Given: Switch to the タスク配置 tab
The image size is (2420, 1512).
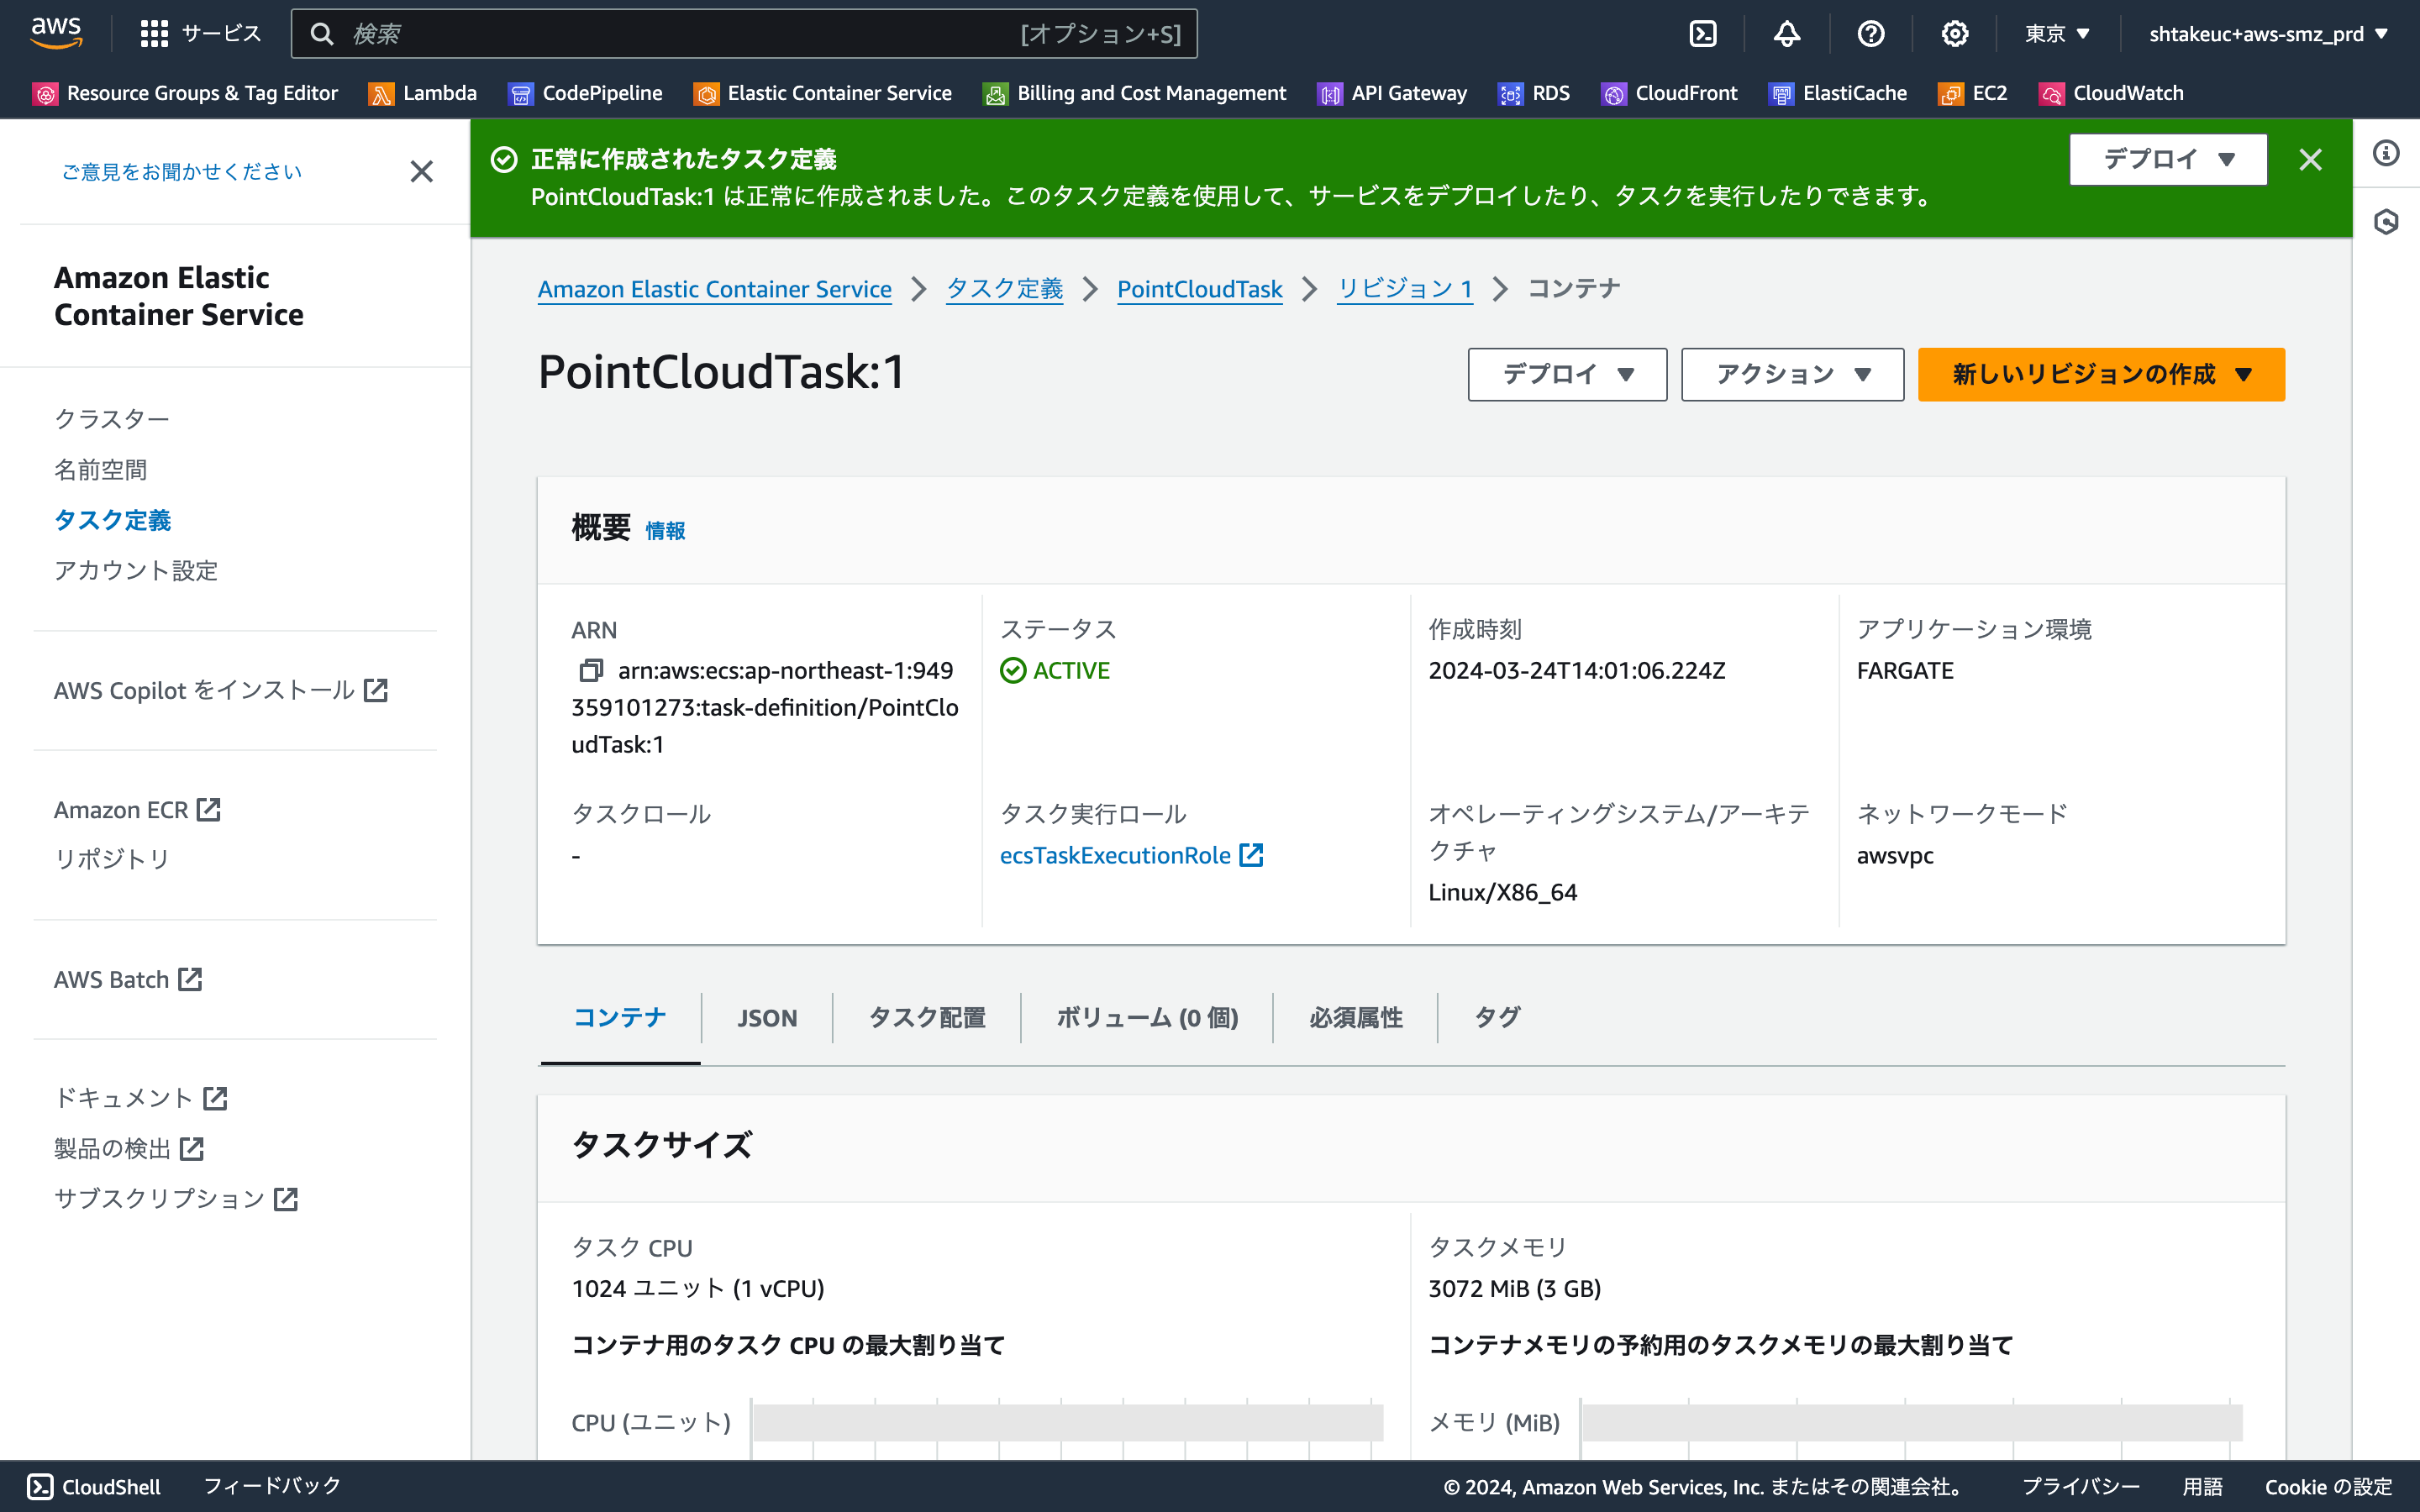Looking at the screenshot, I should (x=926, y=1017).
